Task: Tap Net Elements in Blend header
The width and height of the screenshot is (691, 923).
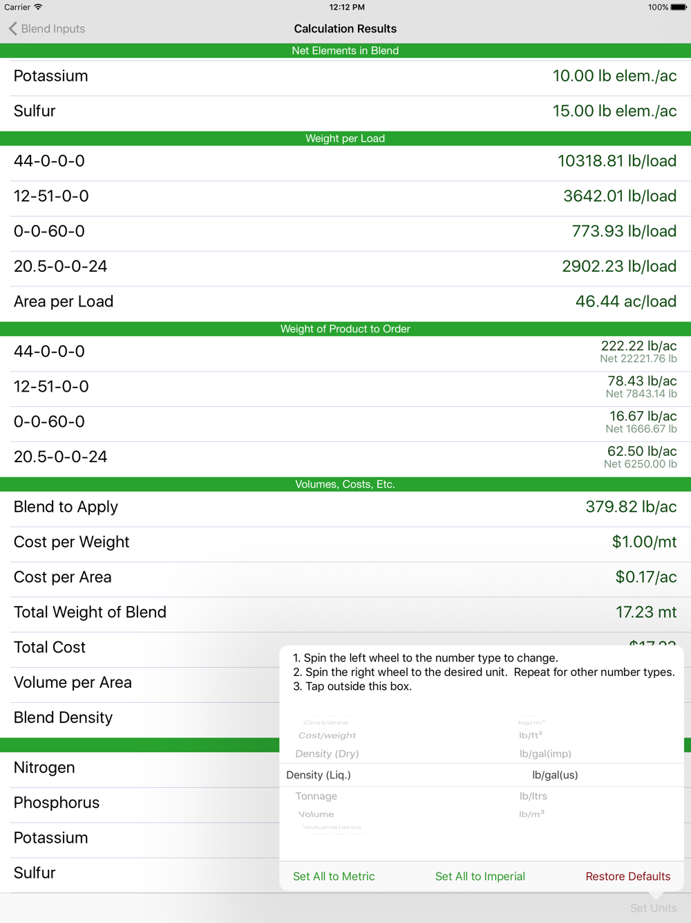Action: 345,51
